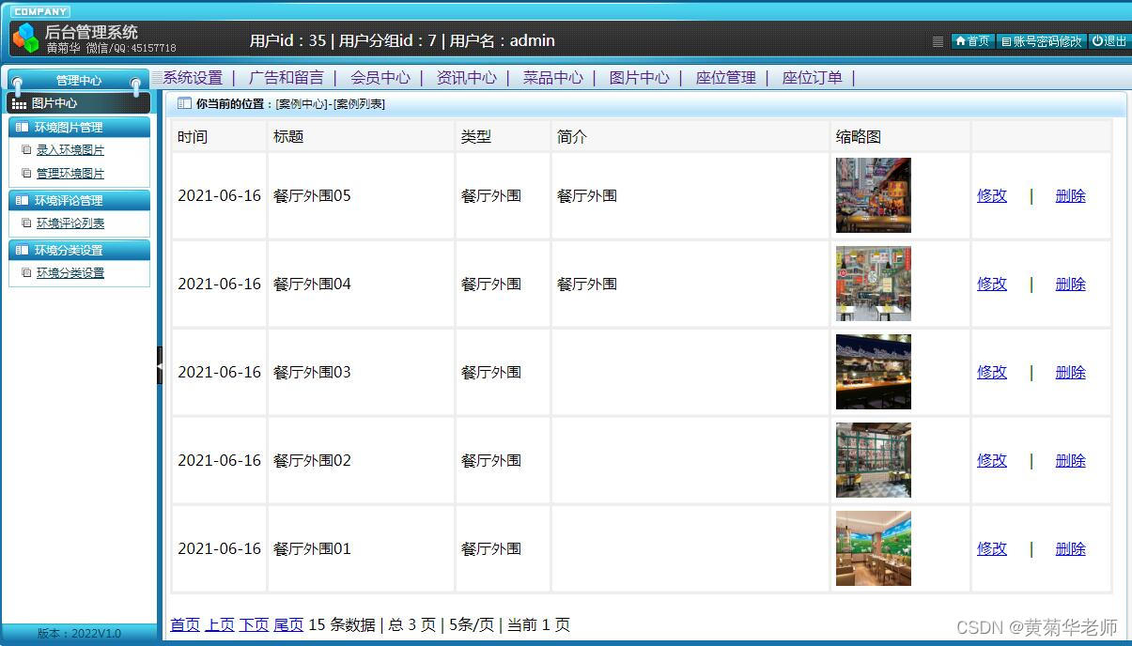The image size is (1132, 646).
Task: Open 账号密码修改 account password page
Action: pos(1041,41)
